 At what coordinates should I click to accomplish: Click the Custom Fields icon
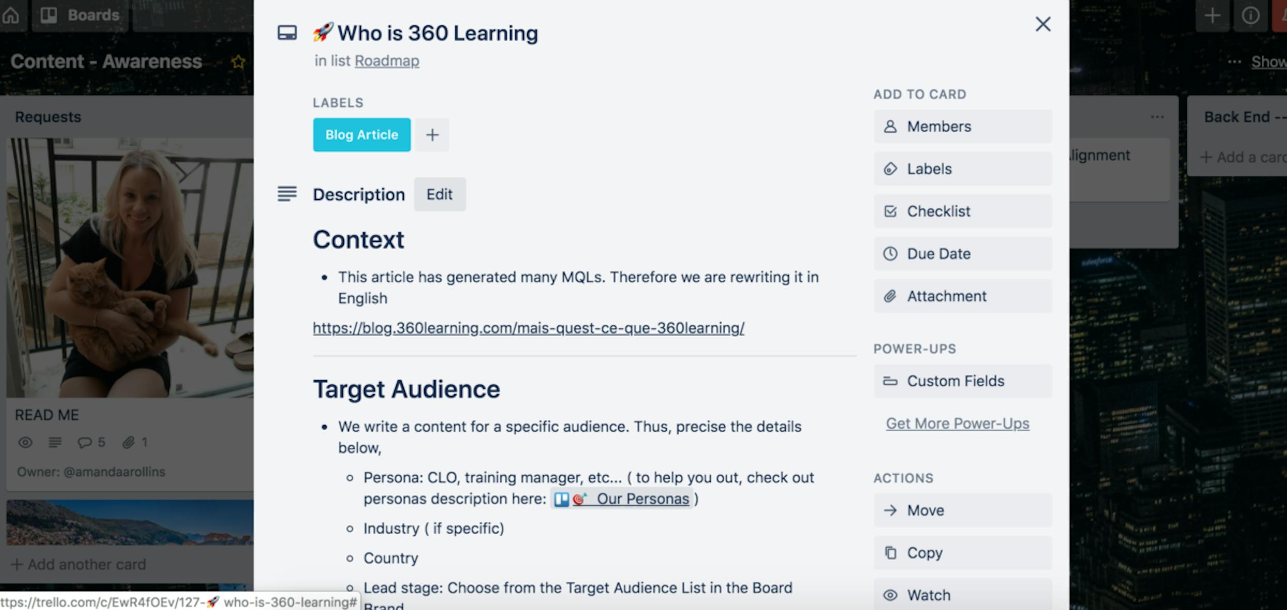point(890,381)
